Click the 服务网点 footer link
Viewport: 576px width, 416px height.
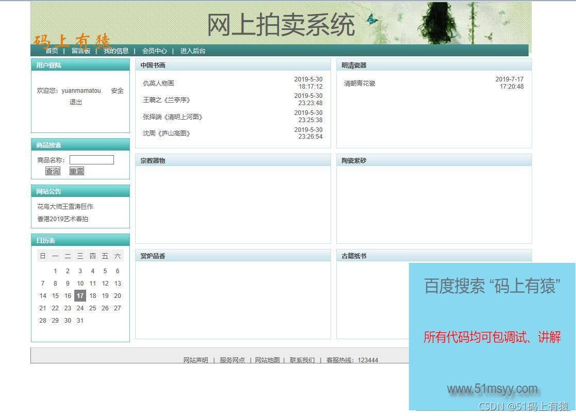click(232, 360)
